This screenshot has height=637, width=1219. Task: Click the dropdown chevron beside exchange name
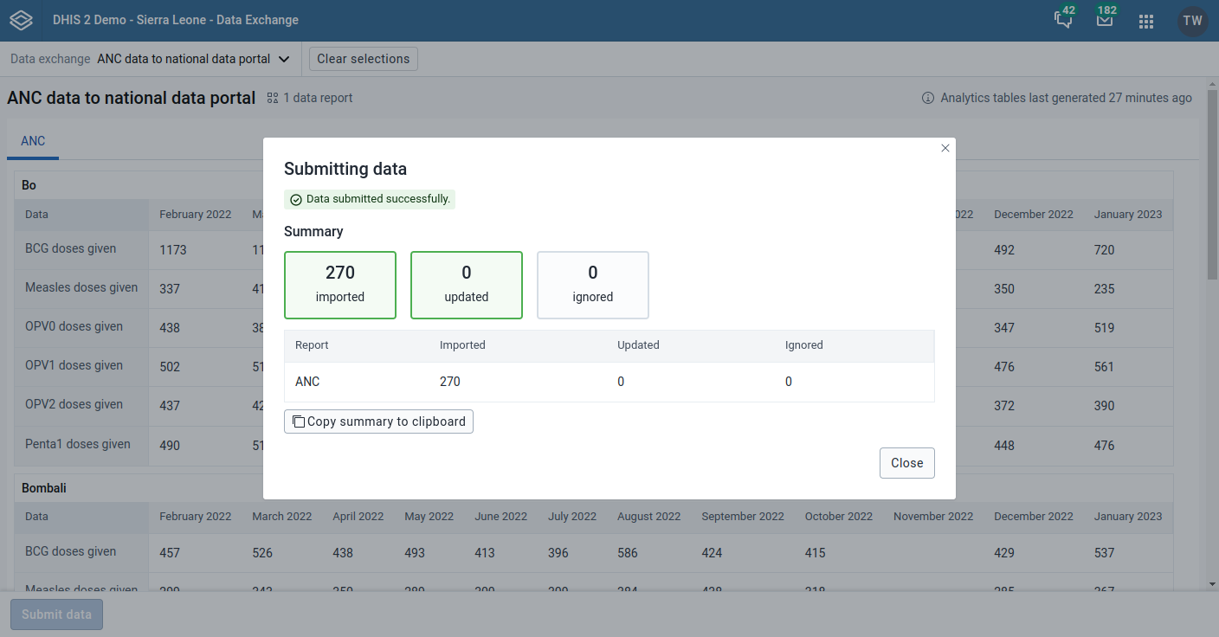click(284, 59)
